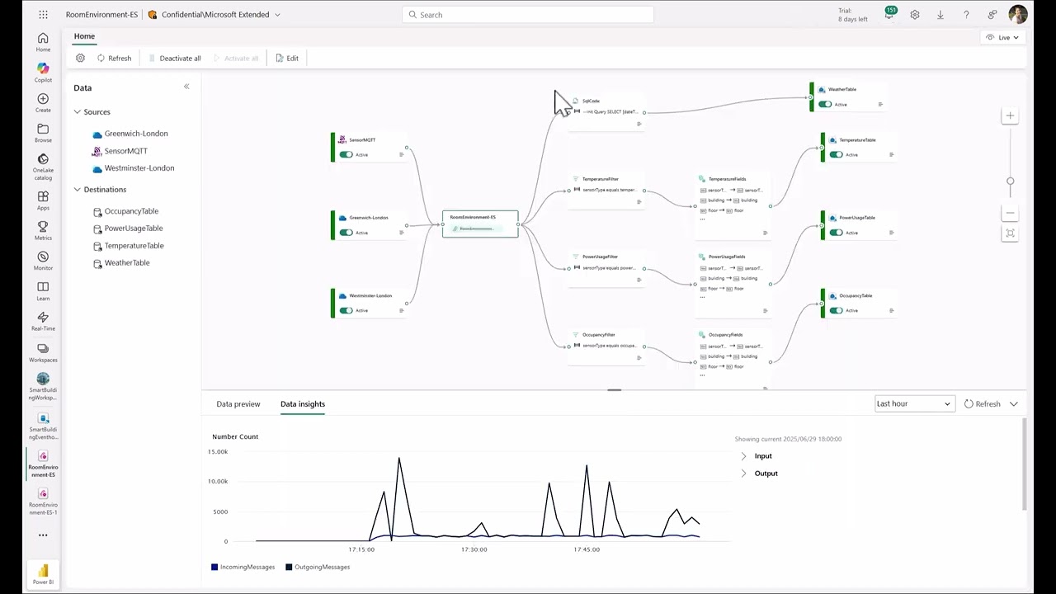Select Greenwich-London in the Sources tree
Image resolution: width=1056 pixels, height=594 pixels.
click(130, 134)
